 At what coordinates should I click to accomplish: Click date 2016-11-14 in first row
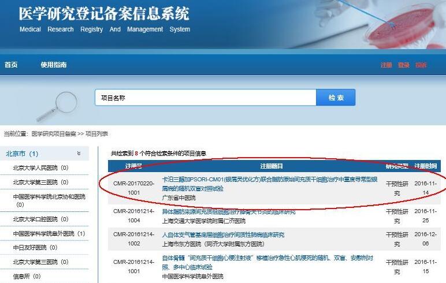426,188
